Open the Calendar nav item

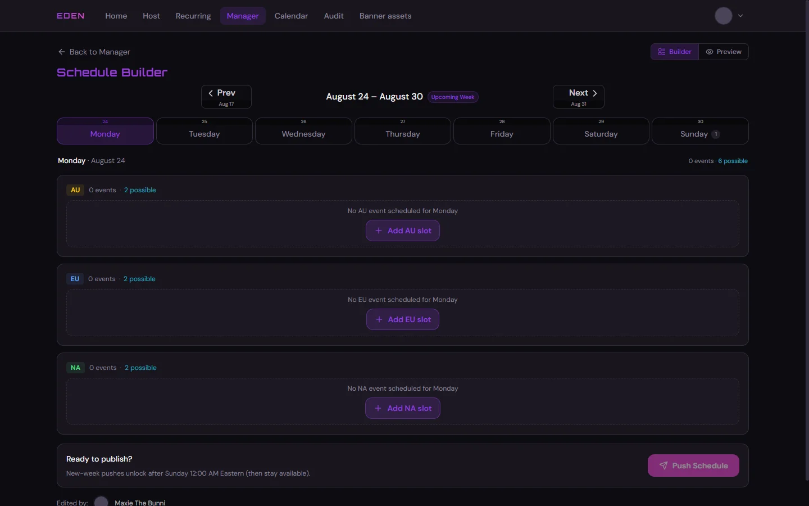click(291, 16)
